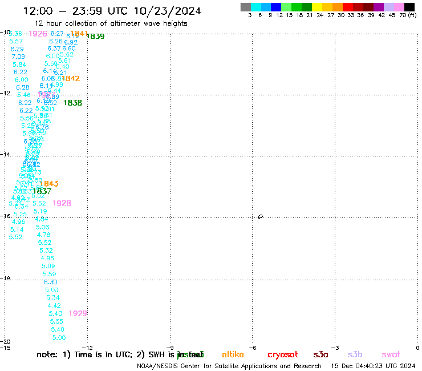The width and height of the screenshot is (422, 371).
Task: Click the black end swatch in legend
Action: 409,7
